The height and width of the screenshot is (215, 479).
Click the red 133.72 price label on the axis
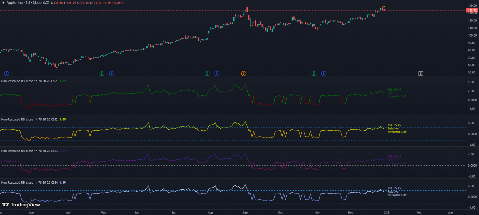click(x=472, y=10)
